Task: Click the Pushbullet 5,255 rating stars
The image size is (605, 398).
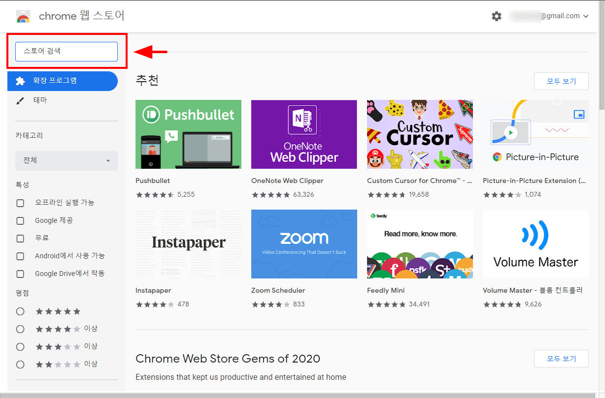Action: [155, 194]
